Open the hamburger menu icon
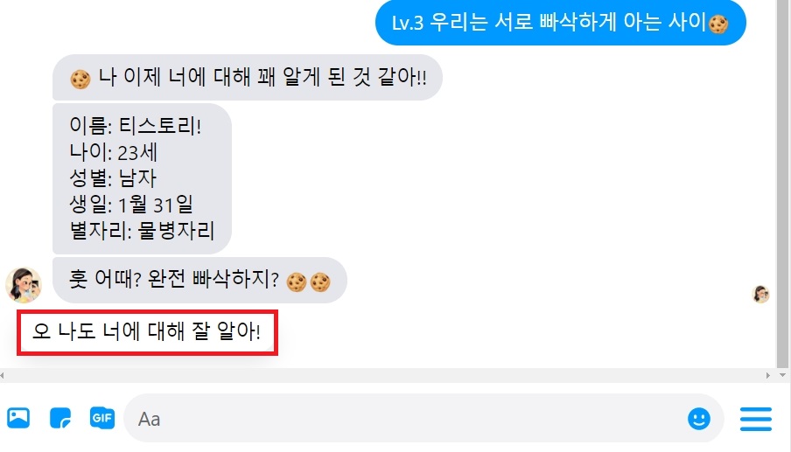 pyautogui.click(x=756, y=419)
